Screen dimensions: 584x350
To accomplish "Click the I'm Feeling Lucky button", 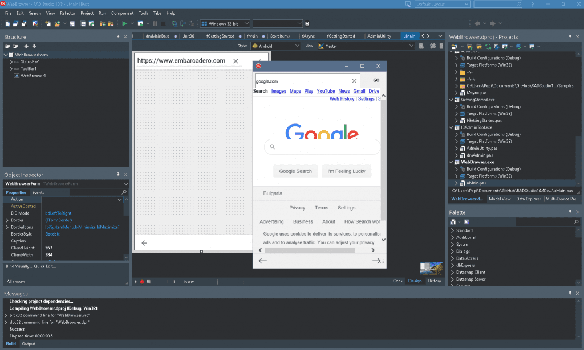I will click(346, 171).
